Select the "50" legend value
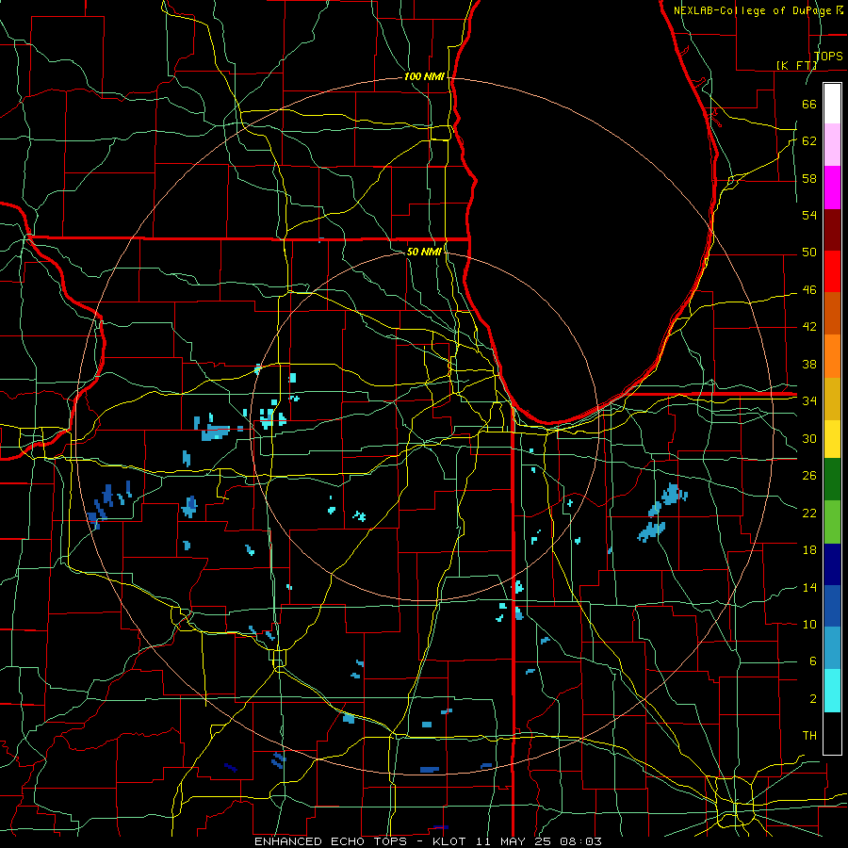 point(809,253)
